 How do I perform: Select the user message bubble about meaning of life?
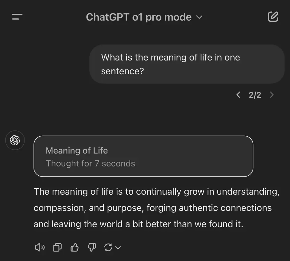187,64
